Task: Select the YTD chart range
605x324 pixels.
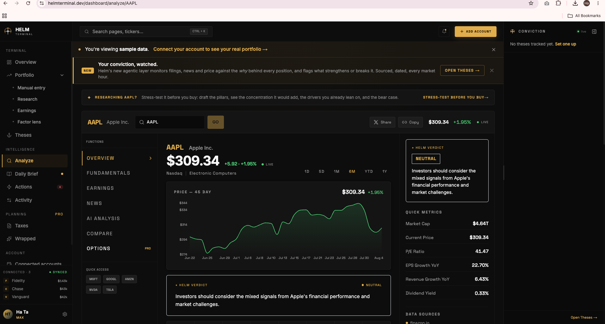Action: [x=369, y=171]
